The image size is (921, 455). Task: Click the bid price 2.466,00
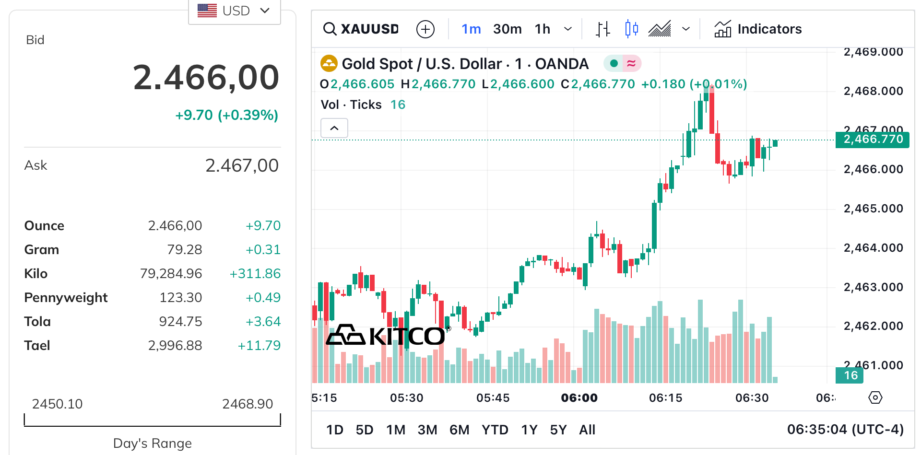(206, 77)
